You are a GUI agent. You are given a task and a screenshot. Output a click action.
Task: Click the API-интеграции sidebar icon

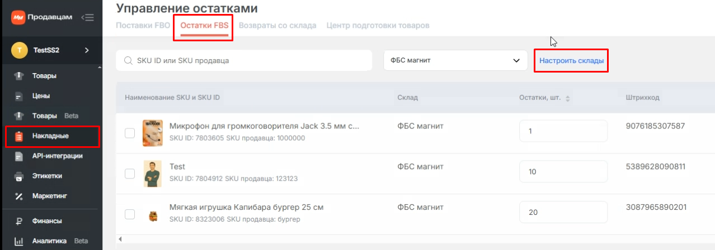(x=18, y=156)
